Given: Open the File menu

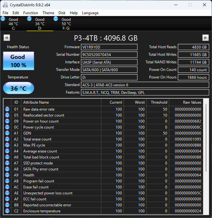Looking at the screenshot, I should pos(5,13).
